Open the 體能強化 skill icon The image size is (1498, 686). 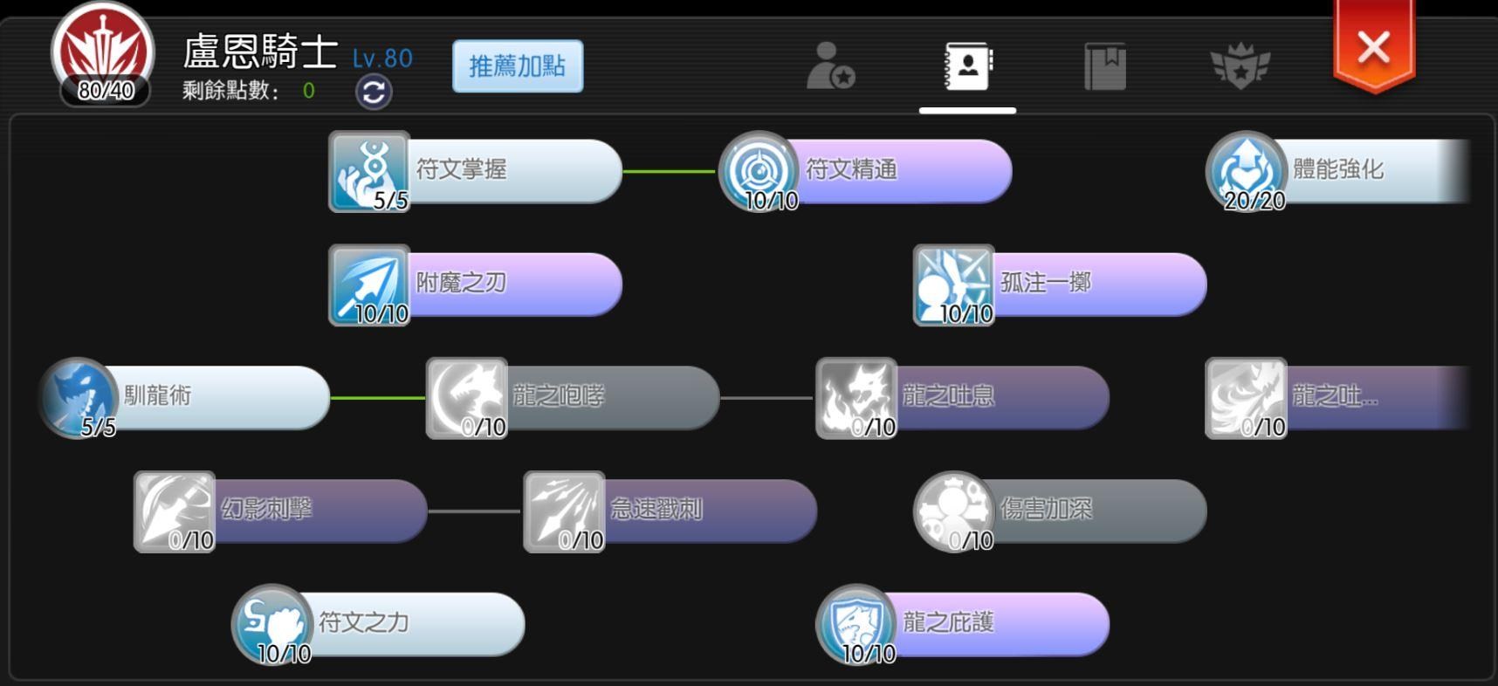click(x=1246, y=171)
